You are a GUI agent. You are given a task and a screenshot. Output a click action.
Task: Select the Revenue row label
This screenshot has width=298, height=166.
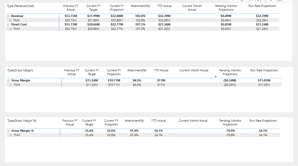coord(17,16)
